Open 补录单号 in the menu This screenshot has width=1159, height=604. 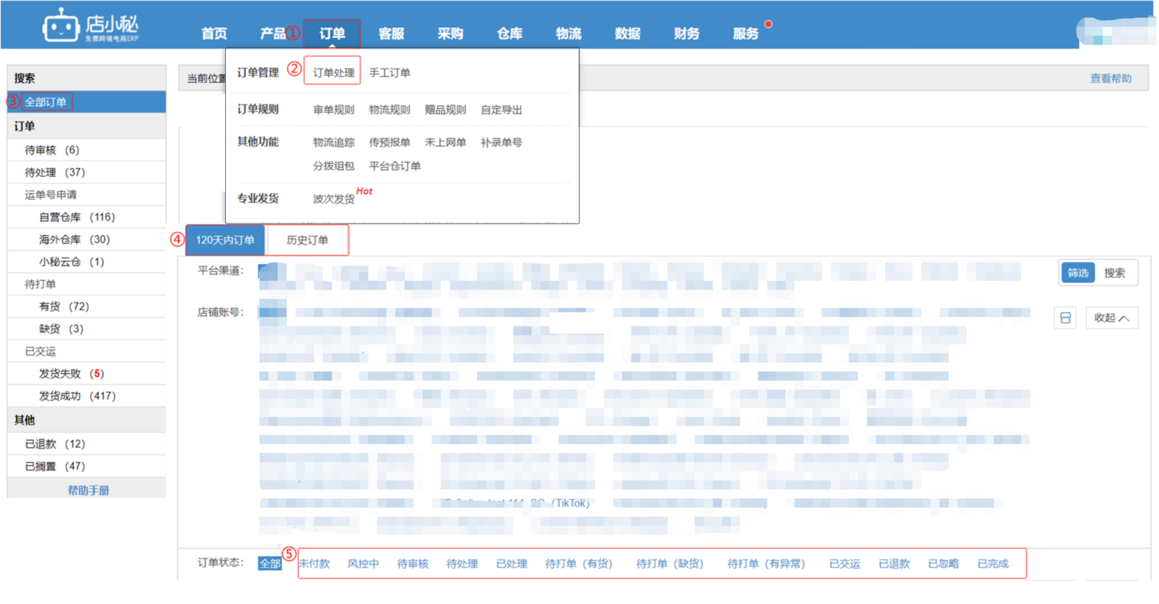(501, 142)
